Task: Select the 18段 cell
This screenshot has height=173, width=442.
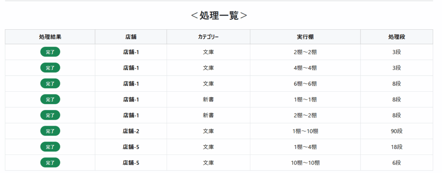Action: point(397,147)
